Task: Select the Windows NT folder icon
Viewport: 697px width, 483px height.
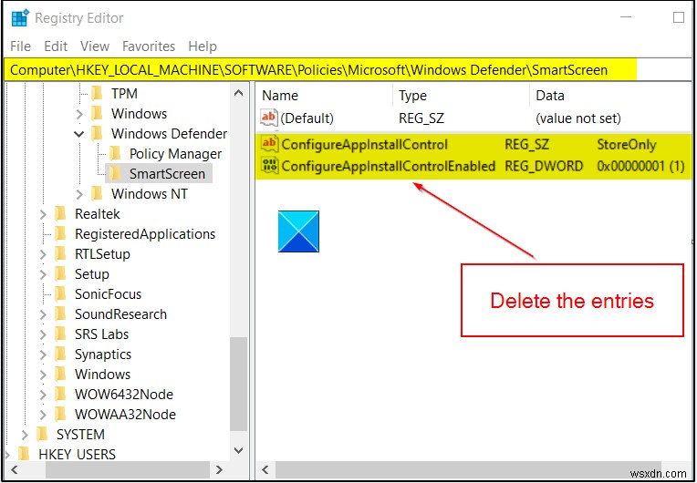Action: [x=97, y=194]
